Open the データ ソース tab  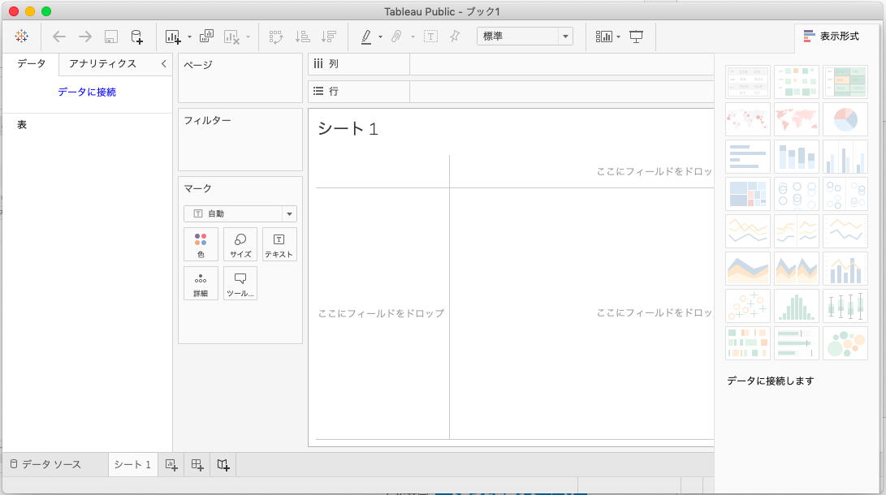[45, 464]
